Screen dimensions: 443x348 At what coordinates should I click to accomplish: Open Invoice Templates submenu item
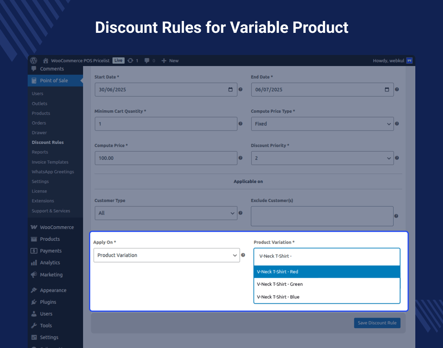50,162
